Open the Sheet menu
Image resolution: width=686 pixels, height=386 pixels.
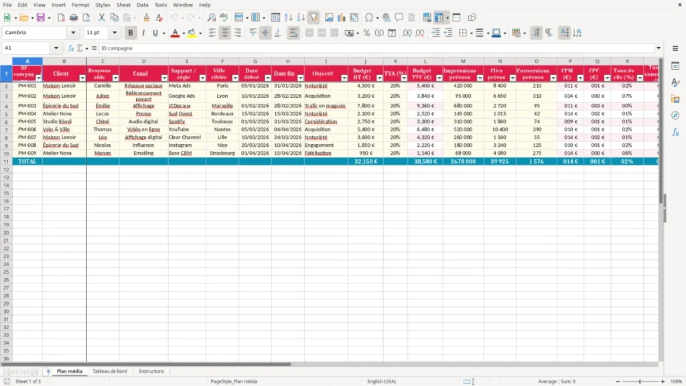click(123, 5)
